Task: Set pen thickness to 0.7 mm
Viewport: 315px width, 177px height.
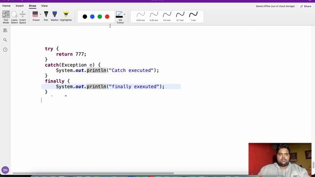Action: tap(180, 16)
